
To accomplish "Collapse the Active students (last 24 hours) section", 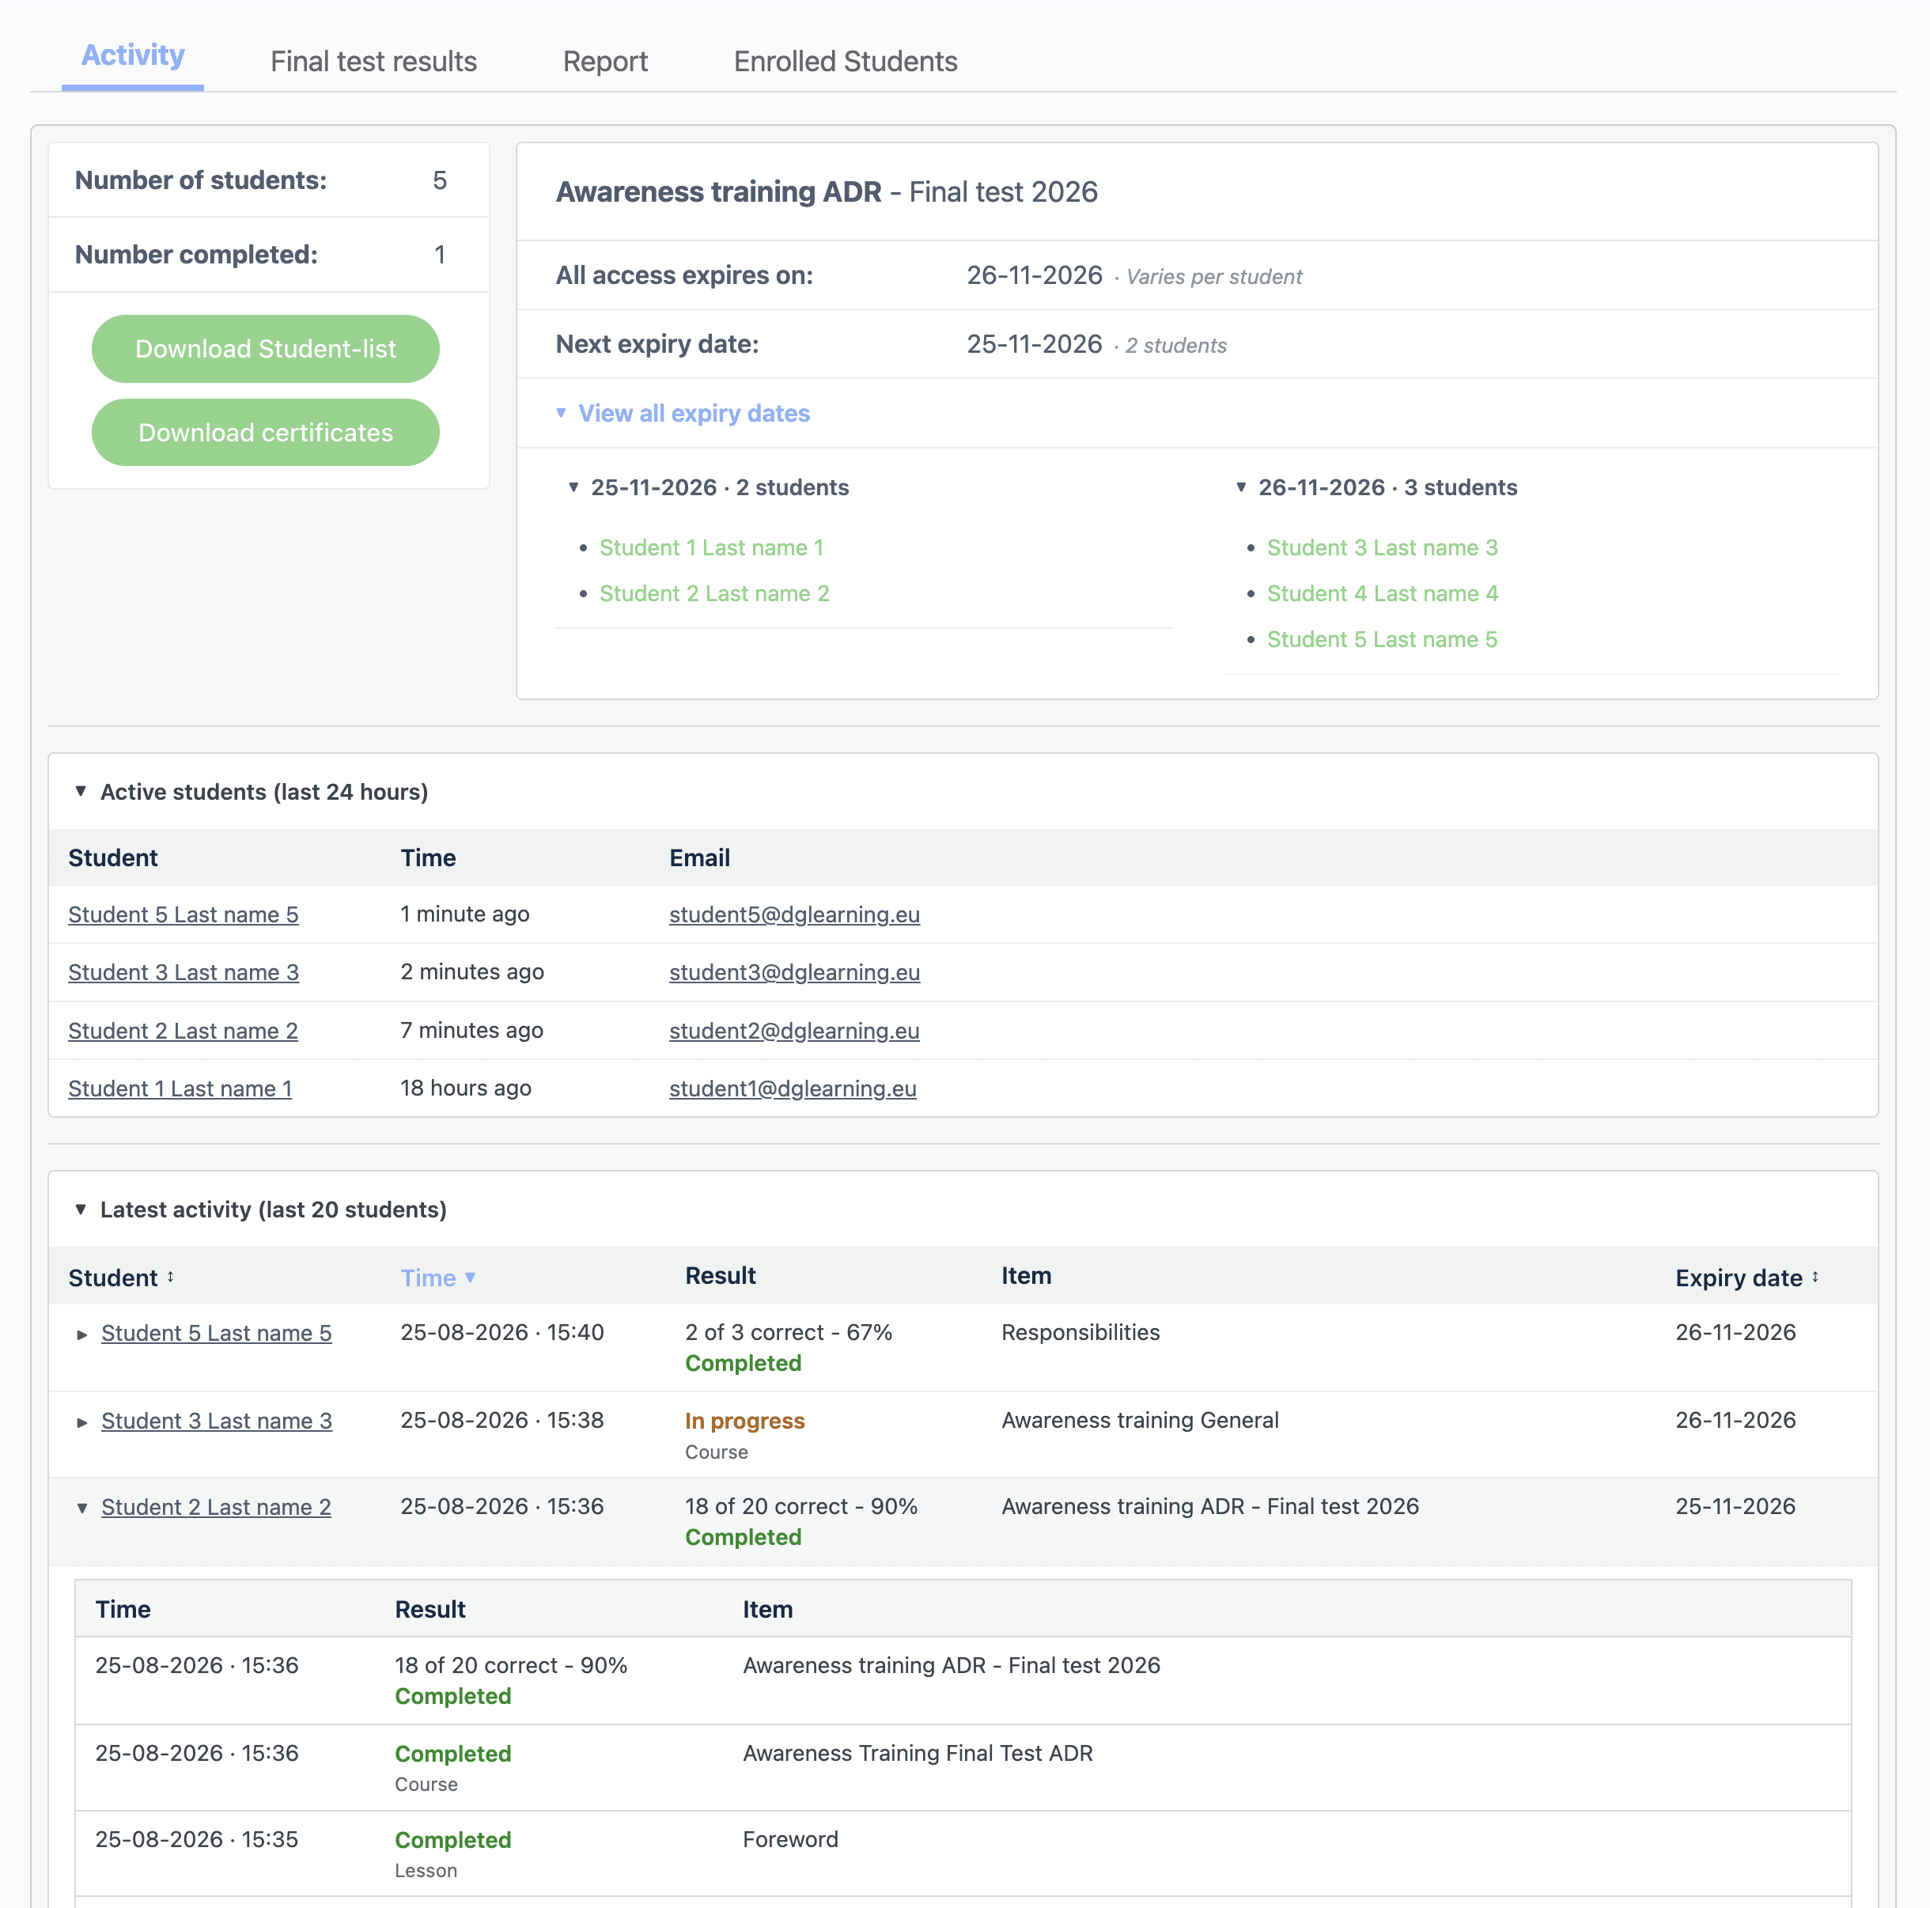I will coord(251,792).
